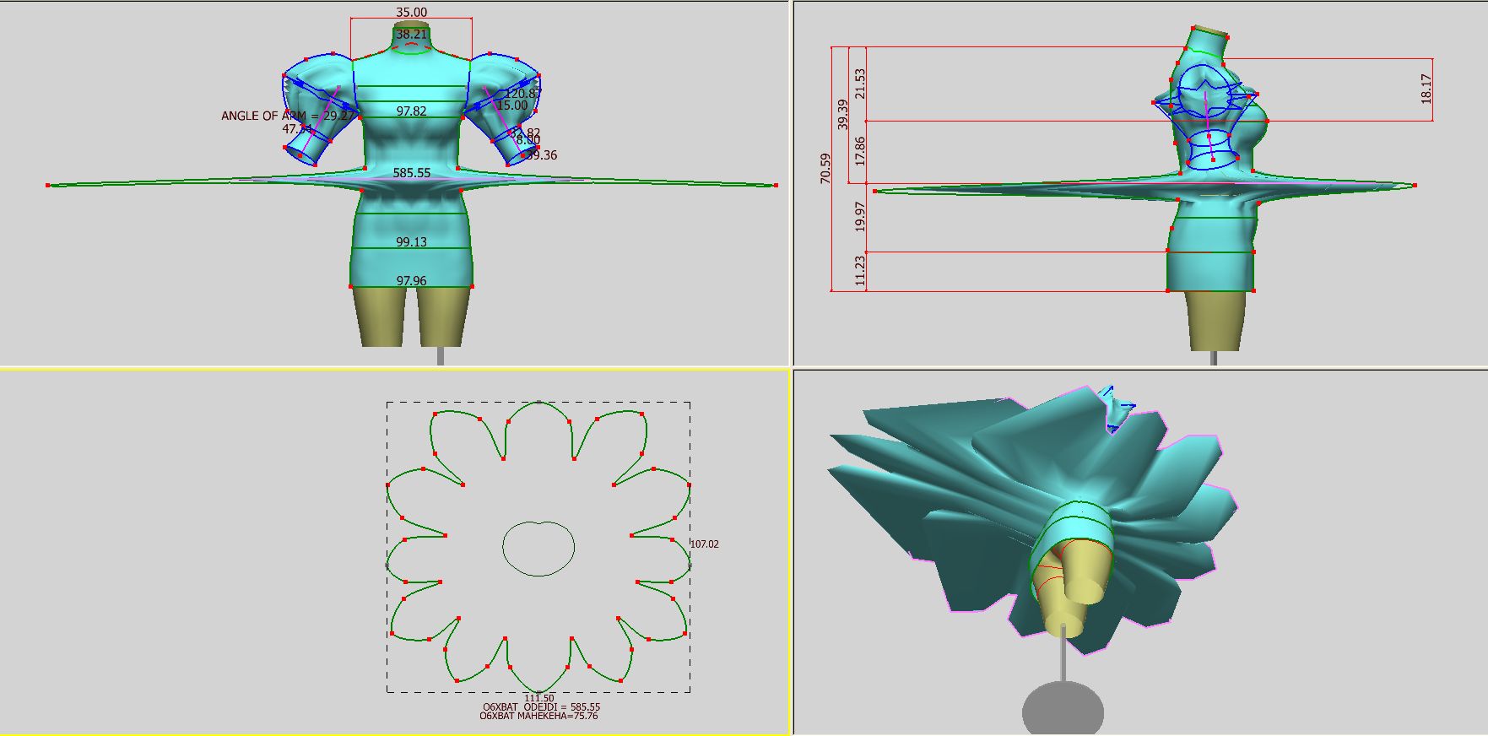Click the 97.82 bust girth value

click(x=411, y=111)
